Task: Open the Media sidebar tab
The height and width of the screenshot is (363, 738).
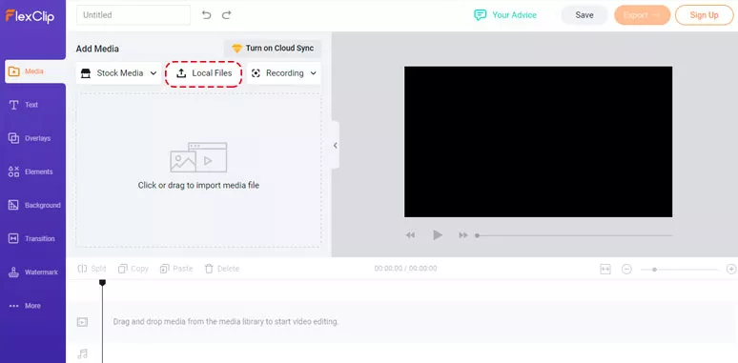Action: 35,71
